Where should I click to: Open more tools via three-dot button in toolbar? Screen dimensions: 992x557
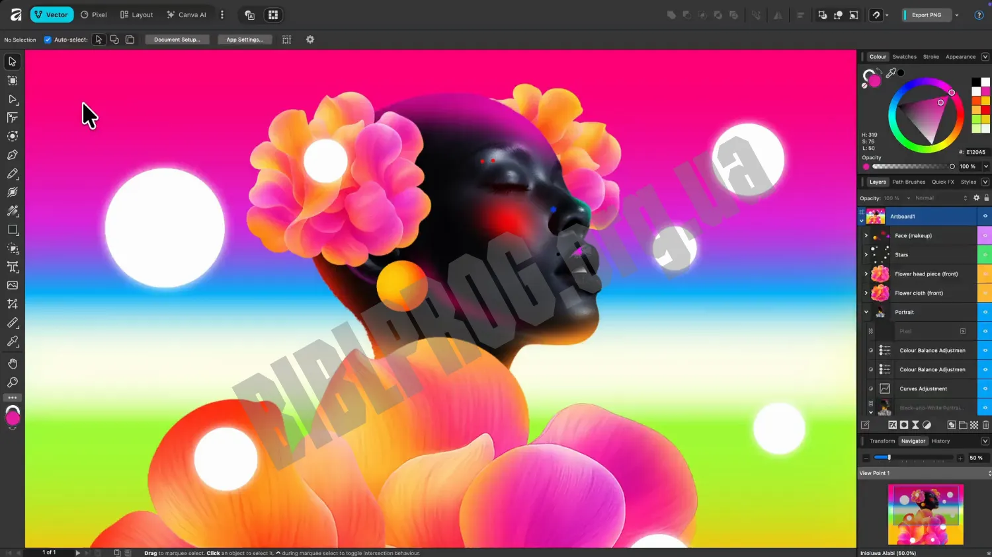click(12, 398)
